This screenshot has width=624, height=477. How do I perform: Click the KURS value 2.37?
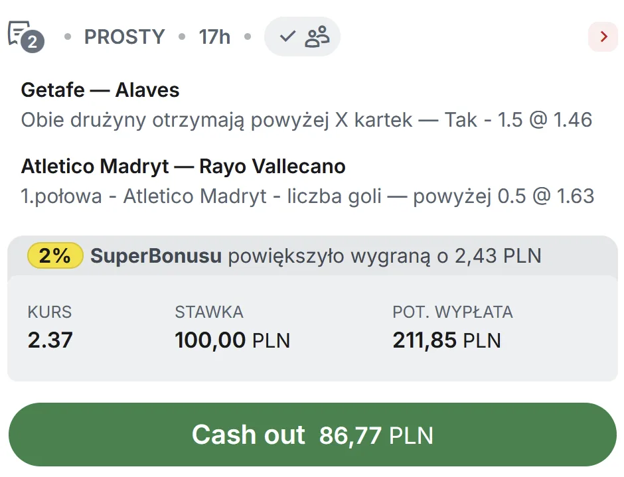tap(47, 340)
